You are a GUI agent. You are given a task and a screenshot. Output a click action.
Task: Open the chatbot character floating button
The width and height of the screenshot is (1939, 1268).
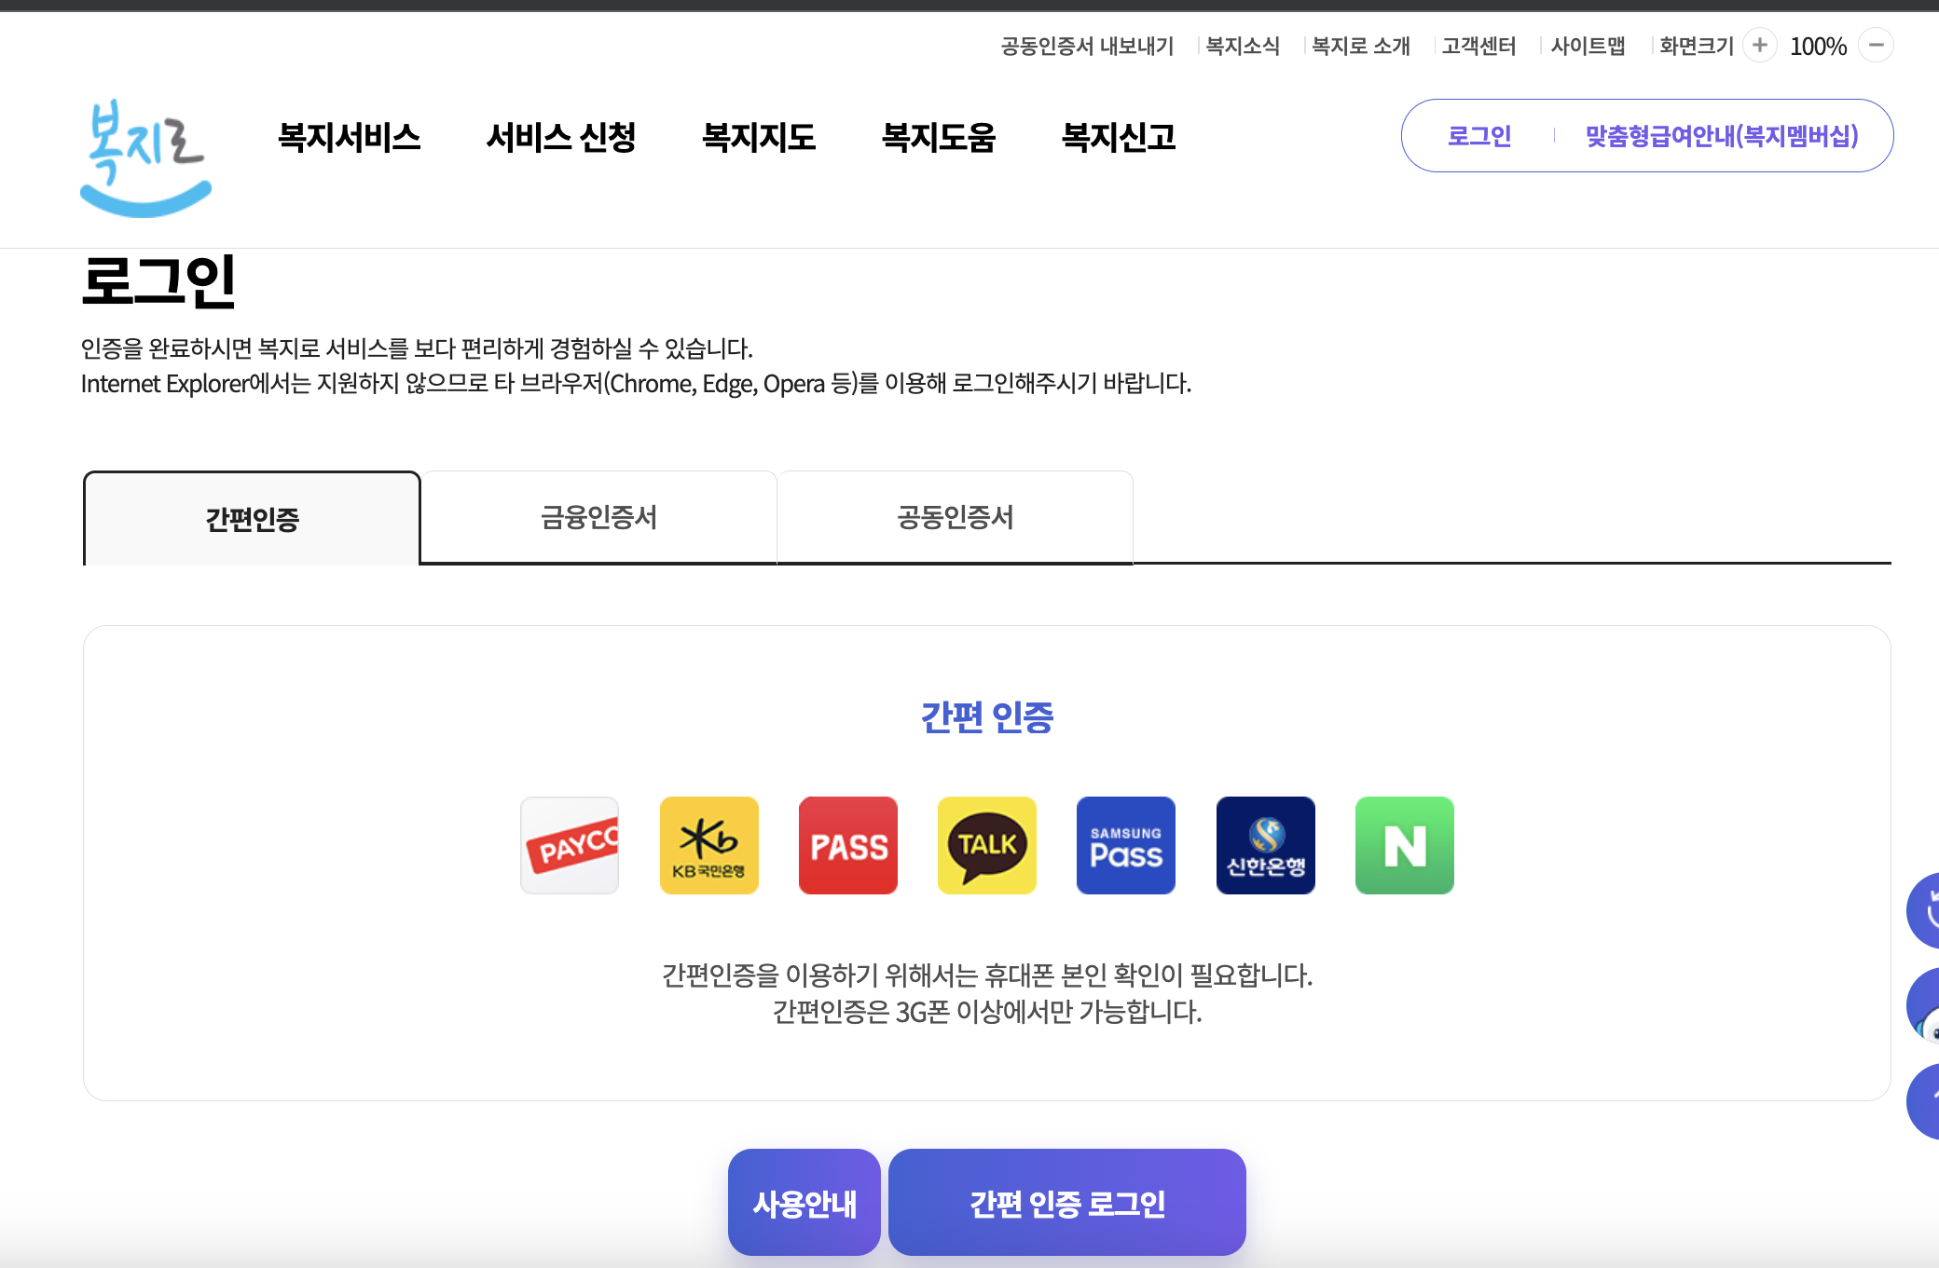click(x=1924, y=1005)
